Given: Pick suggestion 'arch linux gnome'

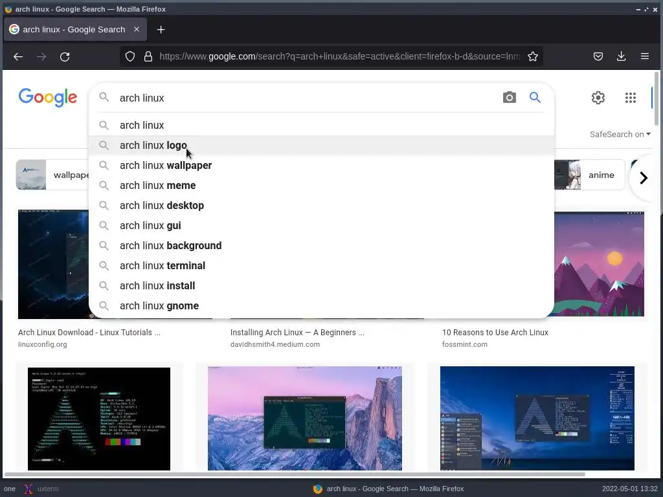Looking at the screenshot, I should point(321,306).
